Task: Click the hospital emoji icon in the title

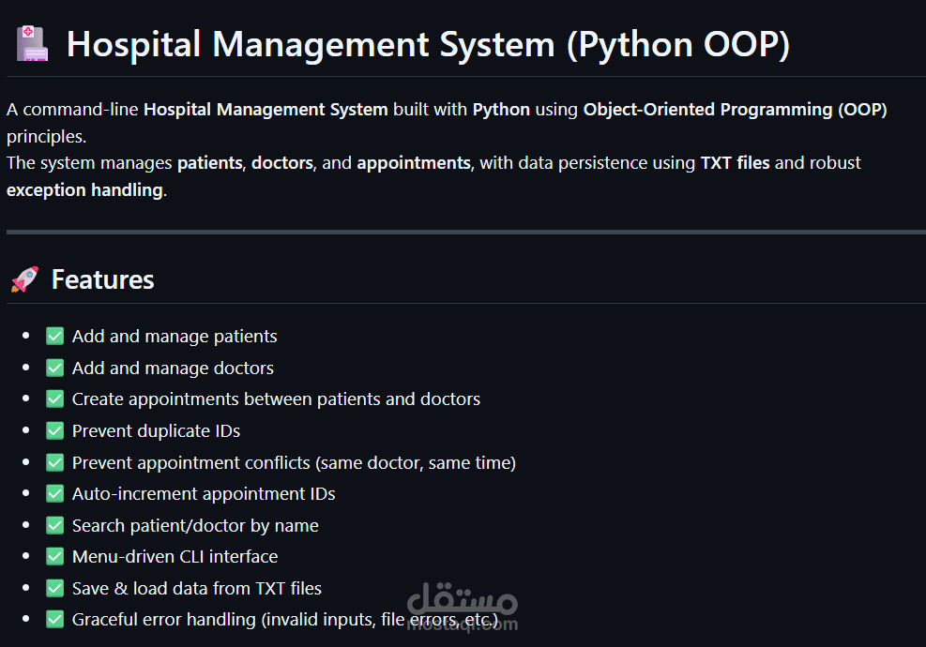Action: coord(32,44)
